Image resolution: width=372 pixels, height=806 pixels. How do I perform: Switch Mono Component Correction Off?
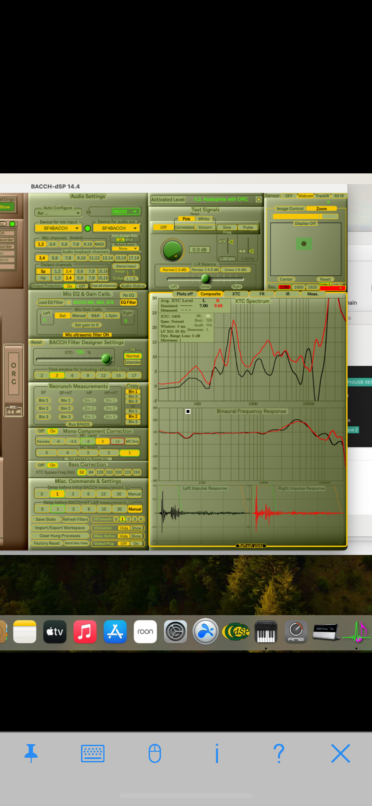(x=41, y=431)
